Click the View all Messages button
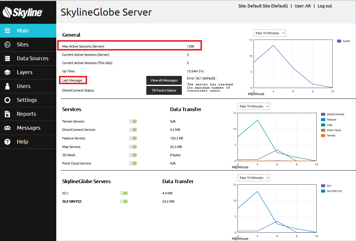 [164, 80]
